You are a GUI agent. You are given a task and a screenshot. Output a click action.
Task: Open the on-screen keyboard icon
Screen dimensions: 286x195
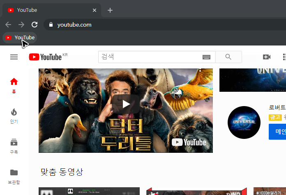click(206, 57)
